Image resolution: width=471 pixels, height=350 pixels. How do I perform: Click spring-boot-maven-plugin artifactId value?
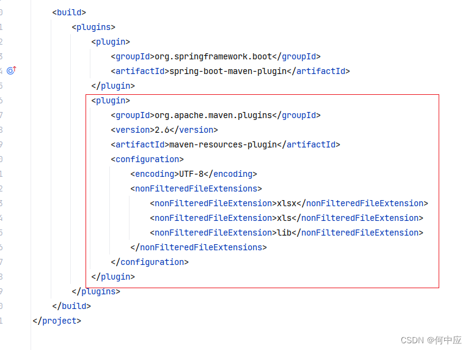(x=228, y=72)
